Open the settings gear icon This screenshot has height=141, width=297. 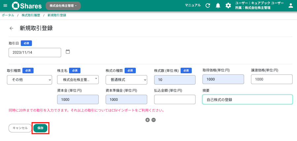pos(228,6)
